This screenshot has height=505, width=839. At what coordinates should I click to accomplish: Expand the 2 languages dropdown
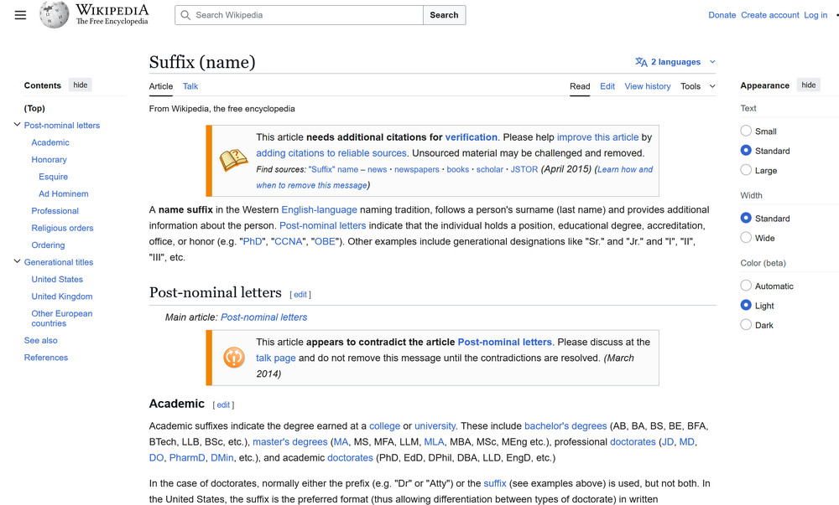coord(712,62)
